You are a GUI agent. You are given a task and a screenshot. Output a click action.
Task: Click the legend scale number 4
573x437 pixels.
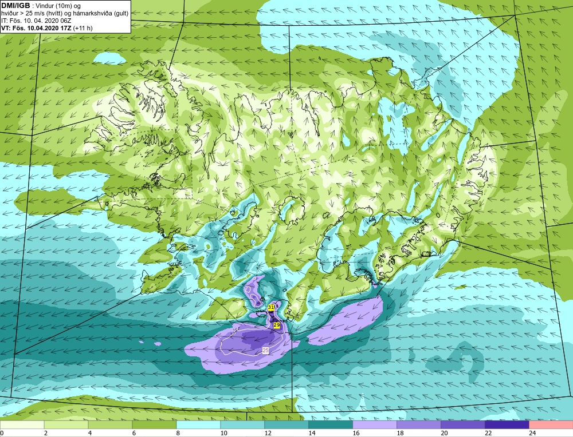90,433
